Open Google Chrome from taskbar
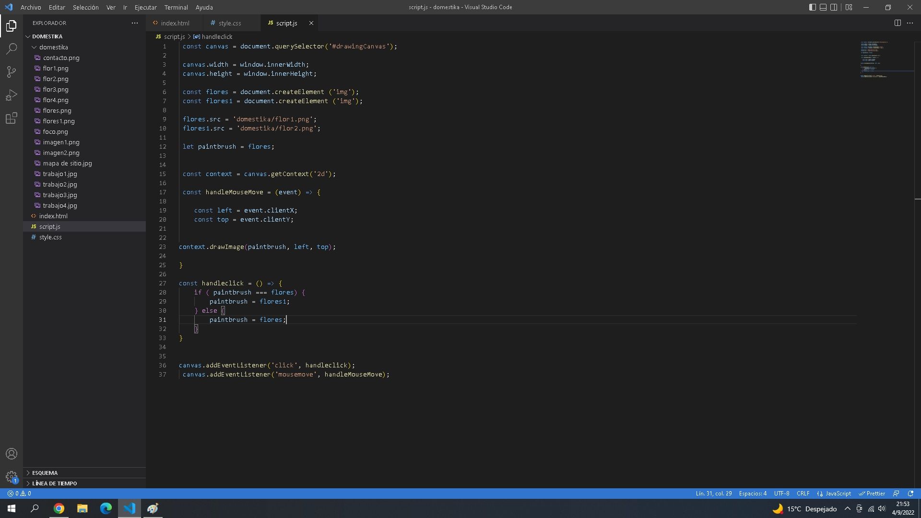 click(59, 508)
